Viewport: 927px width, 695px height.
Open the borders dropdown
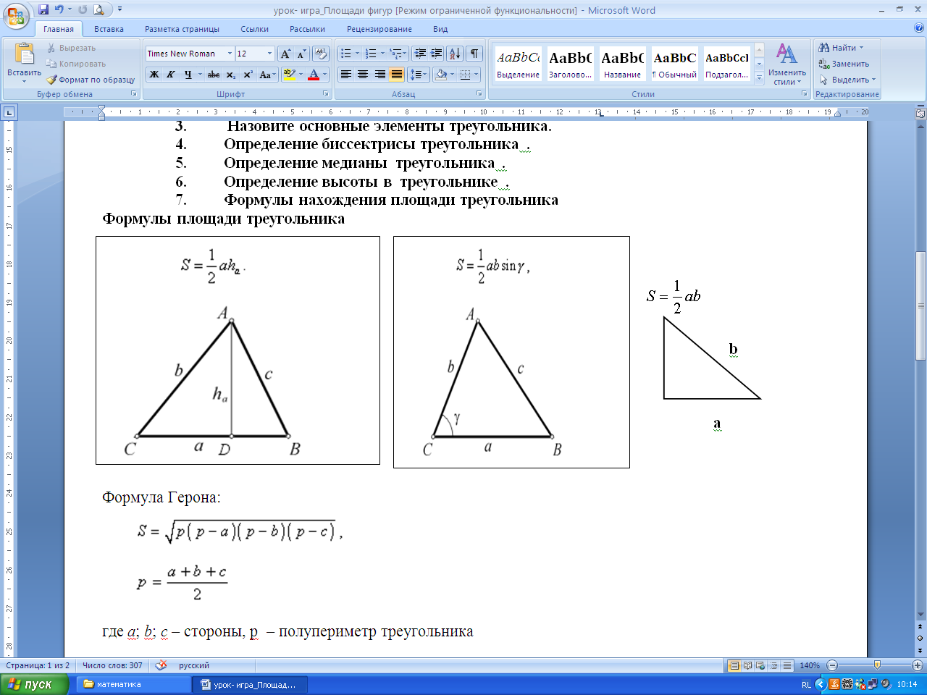(x=477, y=75)
